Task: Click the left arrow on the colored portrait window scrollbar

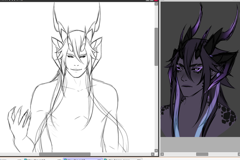Action: pyautogui.click(x=162, y=154)
